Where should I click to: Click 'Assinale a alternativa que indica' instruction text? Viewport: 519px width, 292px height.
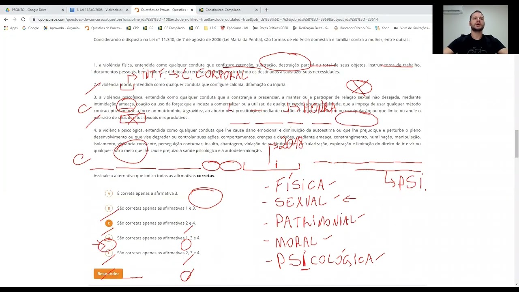pyautogui.click(x=154, y=176)
